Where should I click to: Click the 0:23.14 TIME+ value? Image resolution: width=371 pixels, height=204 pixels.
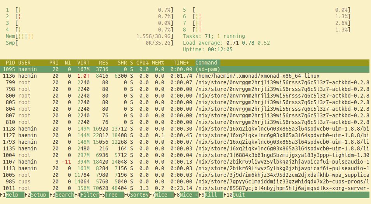pos(181,188)
